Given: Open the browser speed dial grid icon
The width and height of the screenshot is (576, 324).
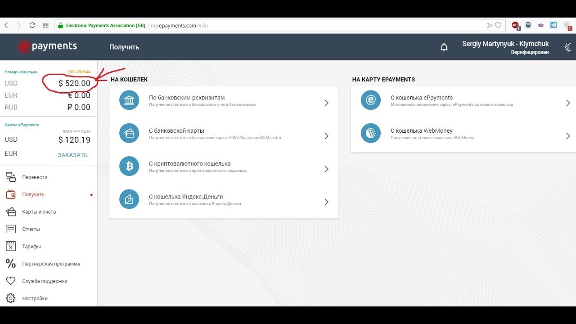Looking at the screenshot, I should pos(45,26).
